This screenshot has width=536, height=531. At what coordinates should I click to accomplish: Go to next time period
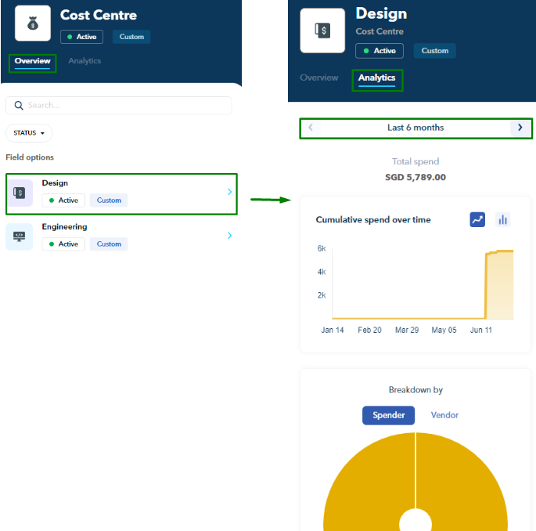520,128
